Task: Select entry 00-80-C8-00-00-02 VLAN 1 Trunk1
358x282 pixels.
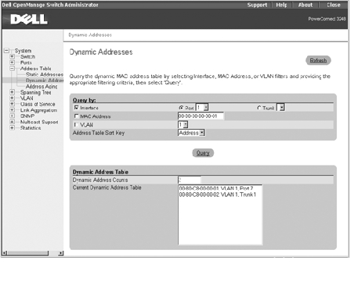Action: (x=218, y=195)
